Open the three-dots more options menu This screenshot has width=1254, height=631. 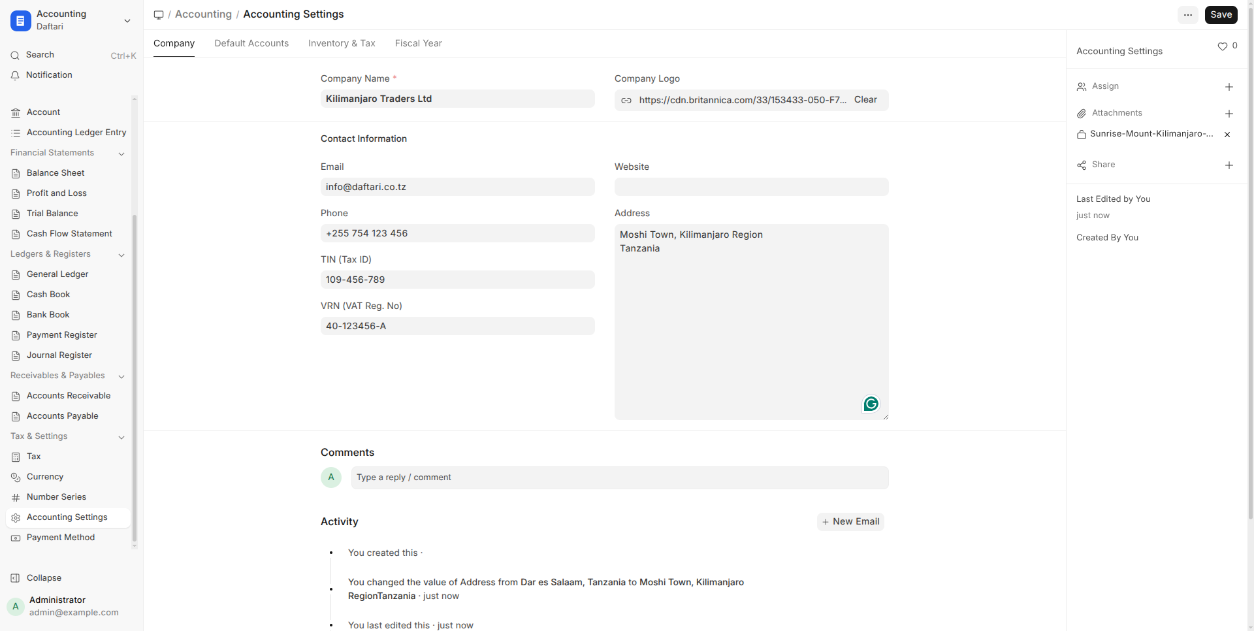point(1188,15)
